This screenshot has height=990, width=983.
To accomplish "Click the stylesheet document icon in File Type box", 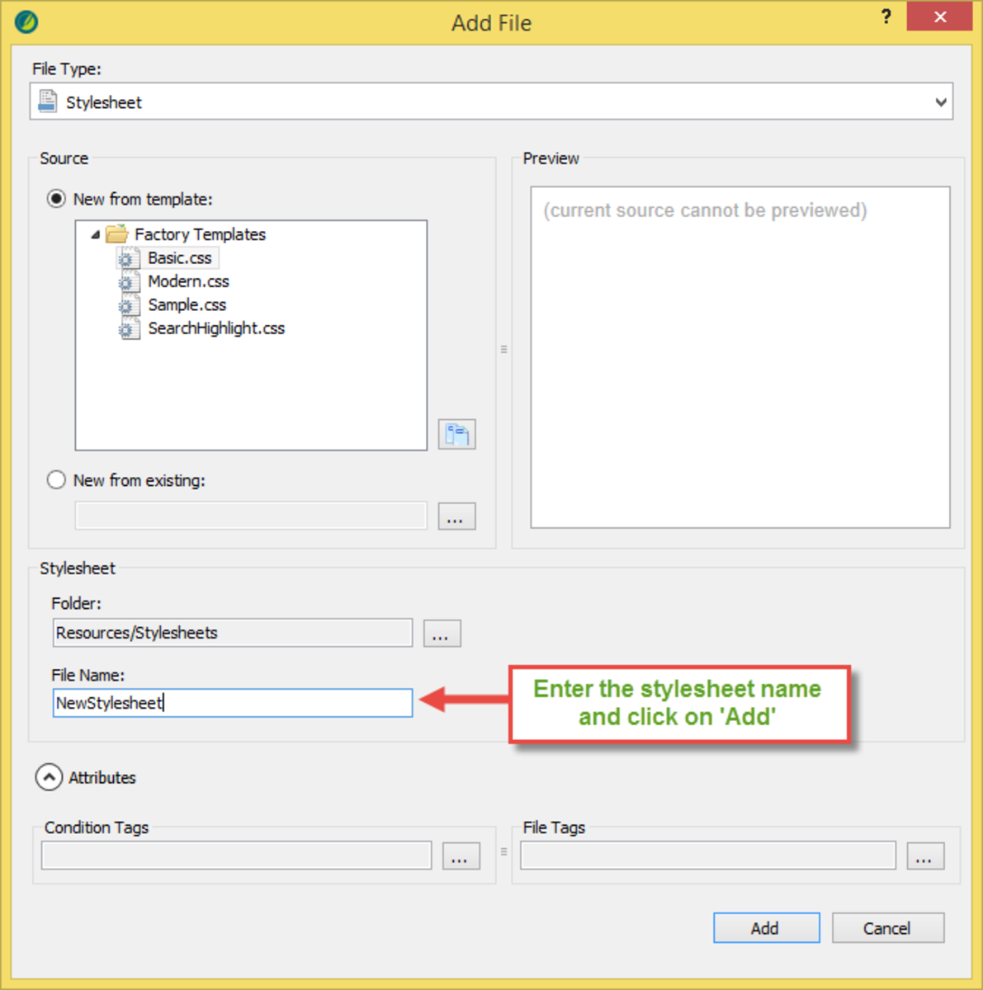I will [47, 101].
